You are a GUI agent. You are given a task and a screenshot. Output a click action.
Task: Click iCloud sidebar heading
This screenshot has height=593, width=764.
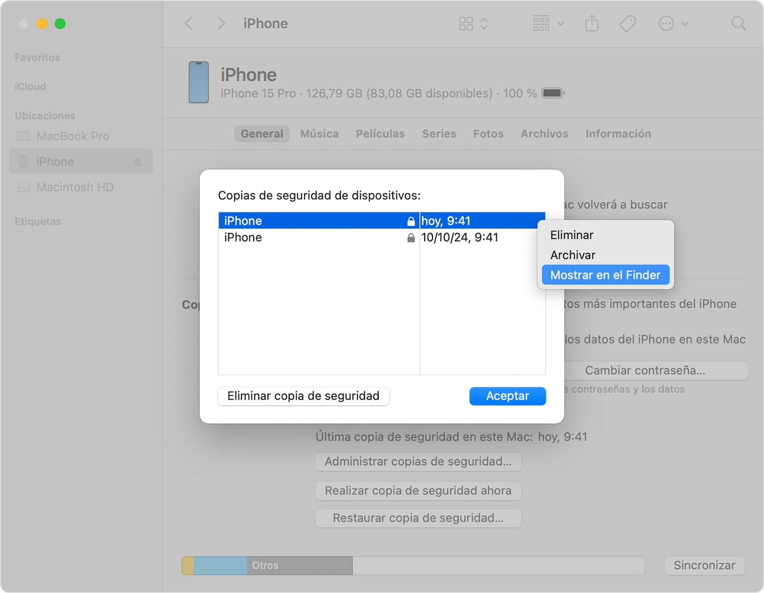(x=30, y=87)
